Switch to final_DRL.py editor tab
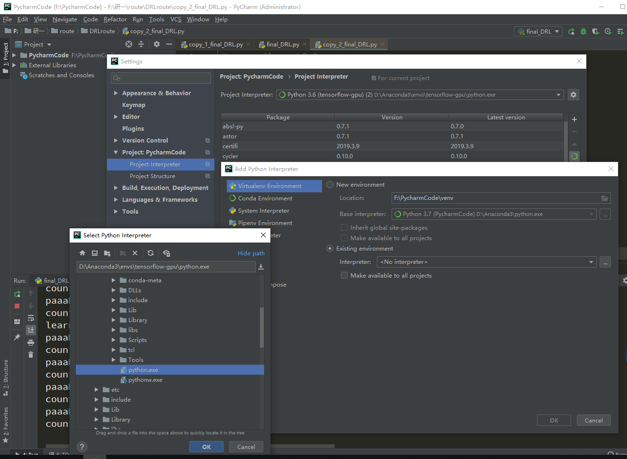 click(x=282, y=45)
